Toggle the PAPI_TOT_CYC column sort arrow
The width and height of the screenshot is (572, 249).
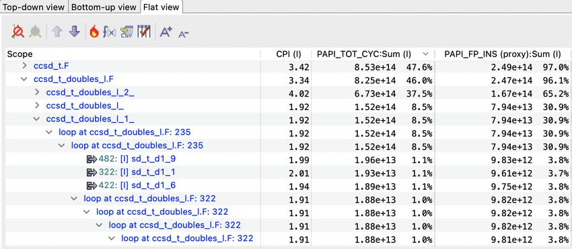(425, 54)
